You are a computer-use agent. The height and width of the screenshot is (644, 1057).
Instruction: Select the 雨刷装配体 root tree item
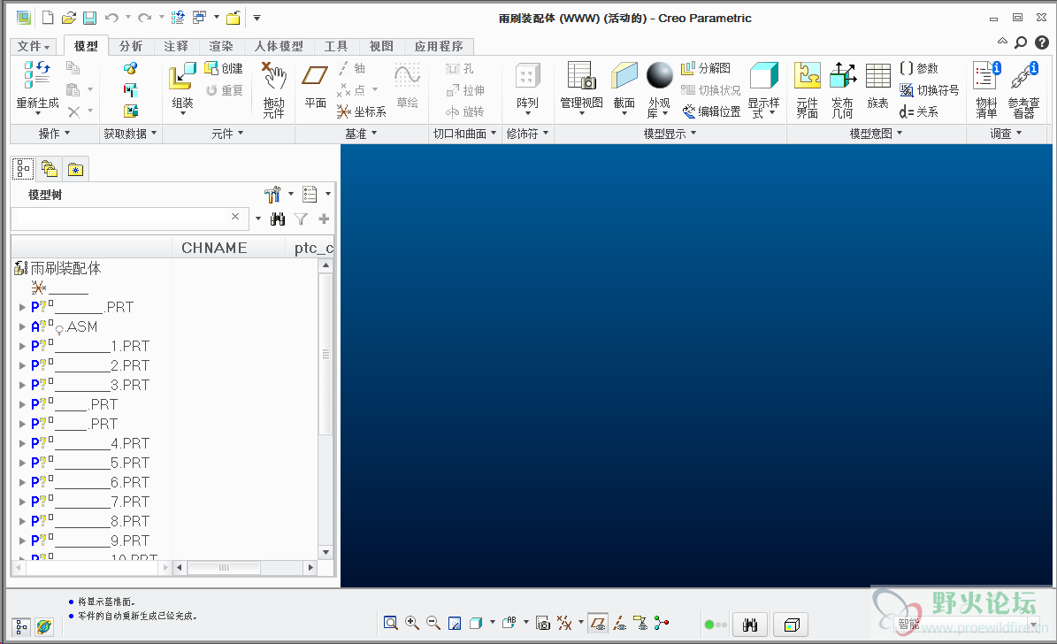(58, 268)
